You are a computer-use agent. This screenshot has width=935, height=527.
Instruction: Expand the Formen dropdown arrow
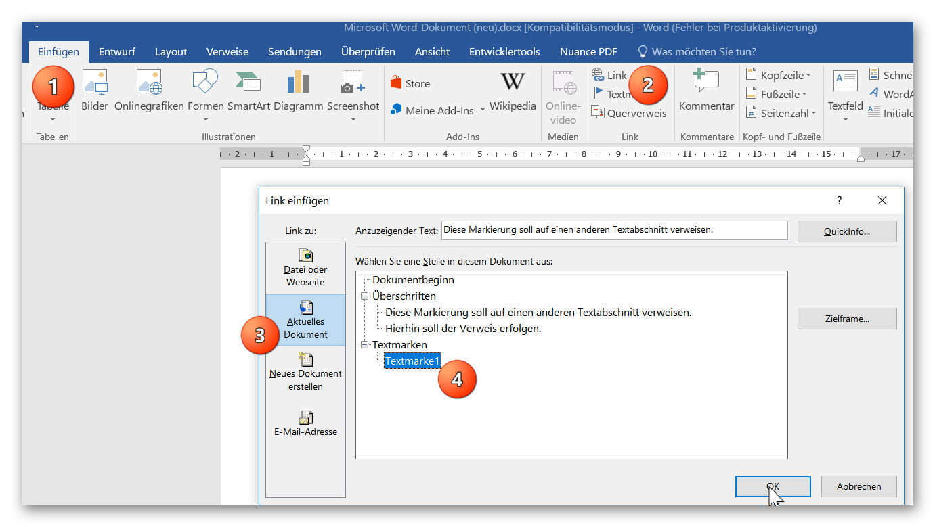click(x=205, y=120)
